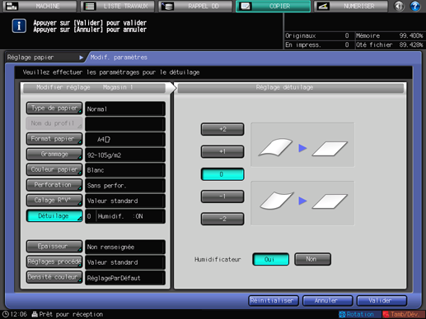
Task: Click the info icon beside the Valider message
Action: [x=19, y=26]
